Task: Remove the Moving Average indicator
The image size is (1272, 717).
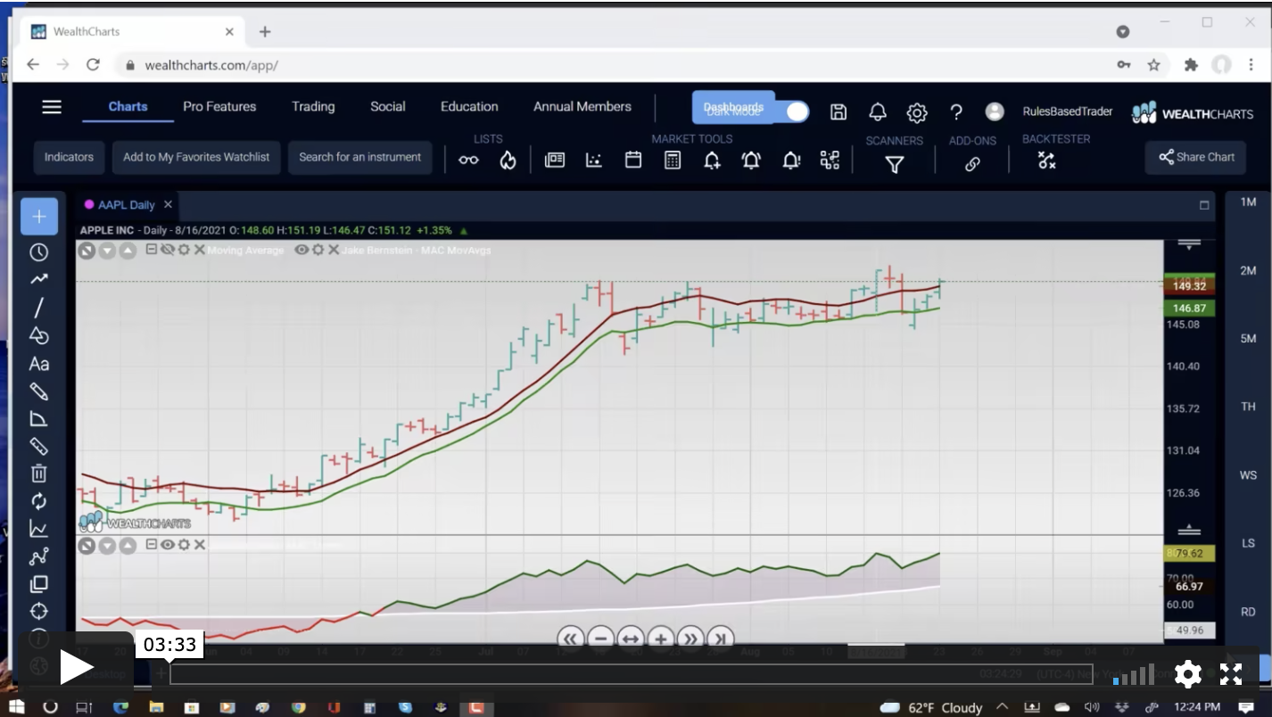Action: 199,251
